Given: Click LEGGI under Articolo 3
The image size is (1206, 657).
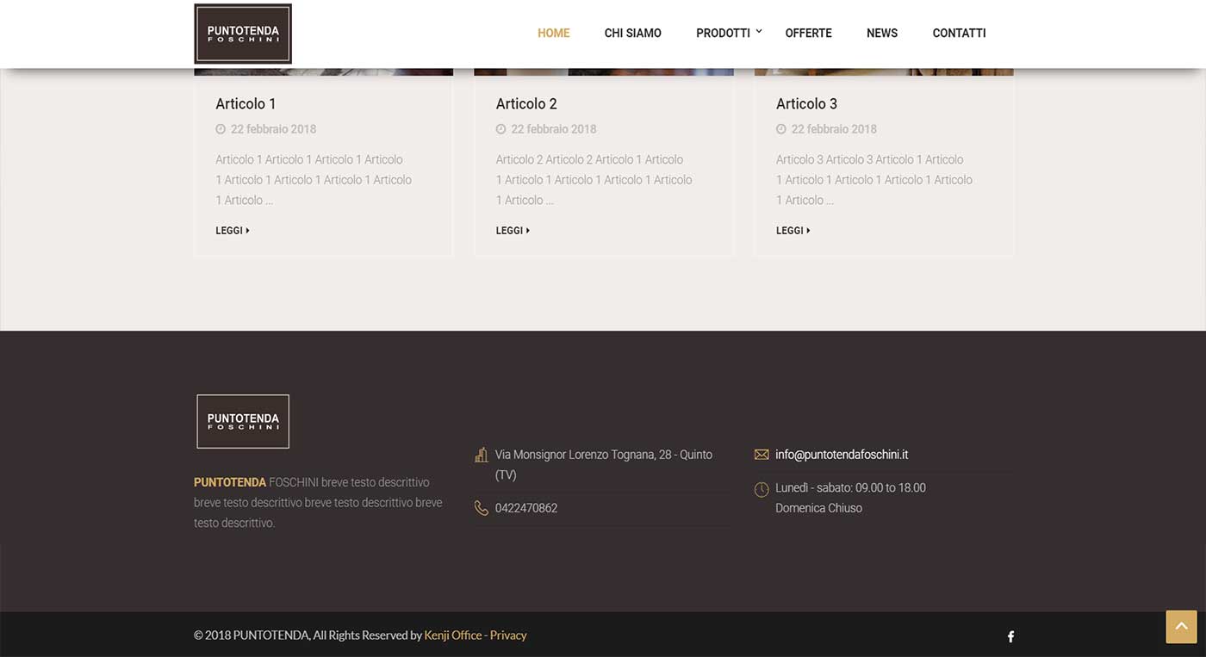Looking at the screenshot, I should coord(793,231).
